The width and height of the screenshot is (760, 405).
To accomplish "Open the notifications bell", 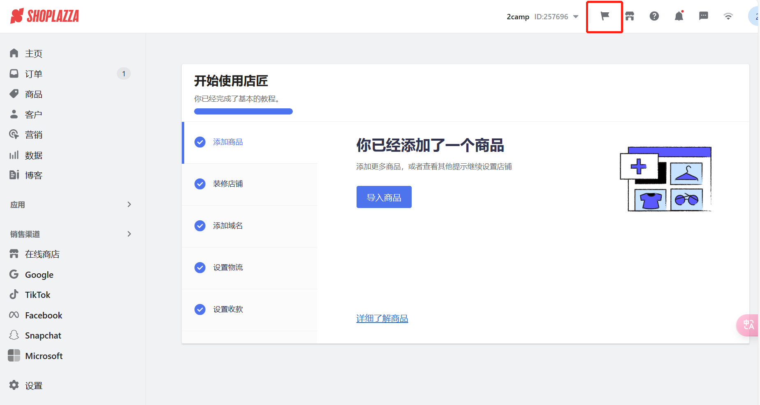I will coord(679,16).
